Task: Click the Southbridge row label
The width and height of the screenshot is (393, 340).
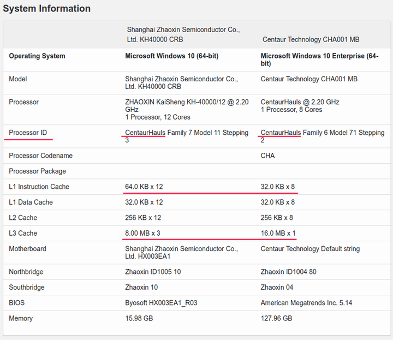Action: [x=26, y=287]
